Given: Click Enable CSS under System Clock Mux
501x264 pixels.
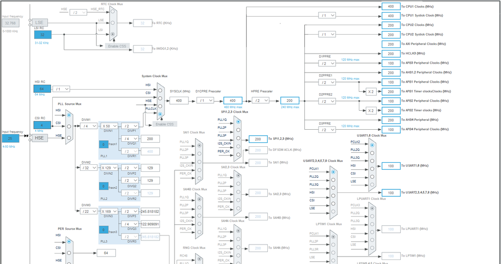Looking at the screenshot, I should coord(165,124).
